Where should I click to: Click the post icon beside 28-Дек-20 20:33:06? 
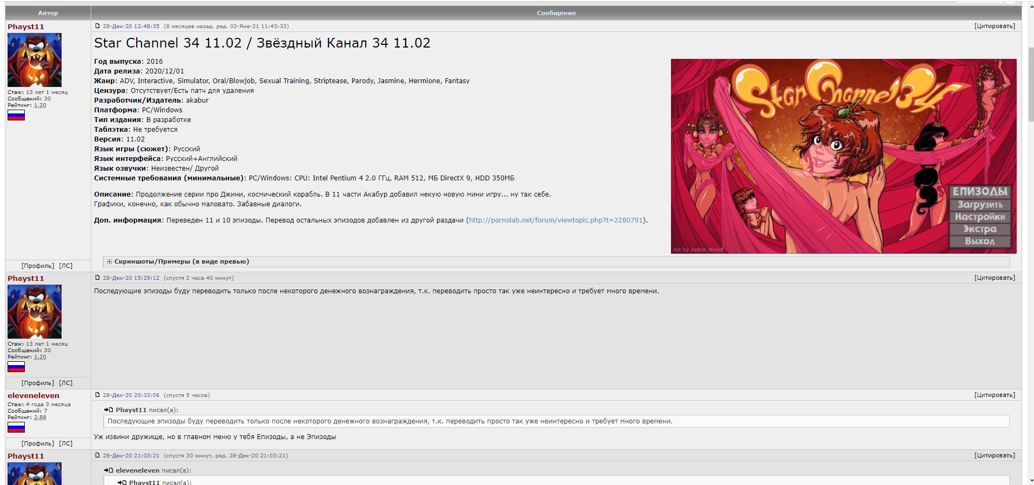click(97, 395)
